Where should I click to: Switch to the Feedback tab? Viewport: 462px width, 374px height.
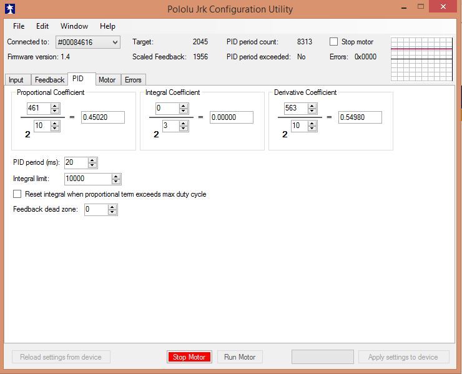pos(49,80)
